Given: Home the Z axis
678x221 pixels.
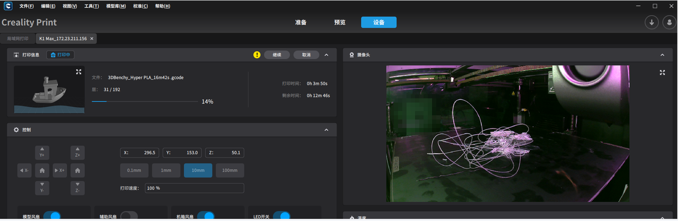Looking at the screenshot, I should pos(77,170).
